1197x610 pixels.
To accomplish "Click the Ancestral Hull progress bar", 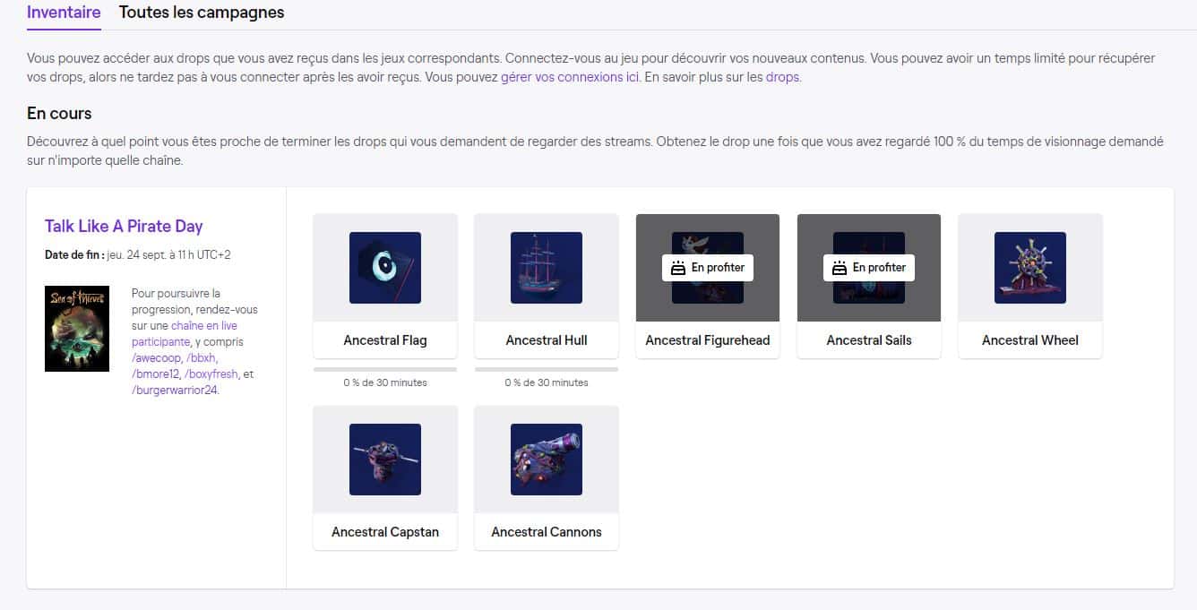I will [x=547, y=369].
